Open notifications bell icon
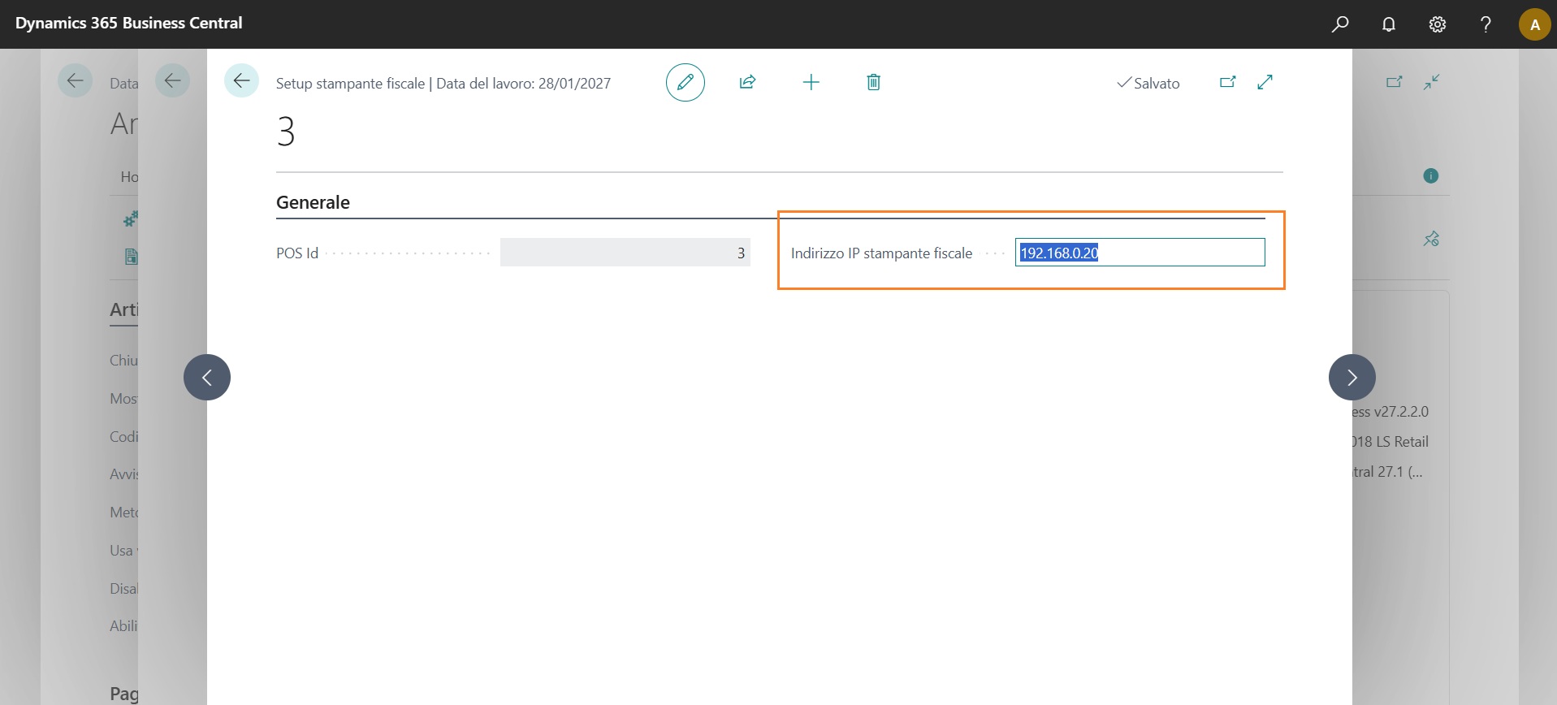Screen dimensions: 1557x705 [1389, 24]
